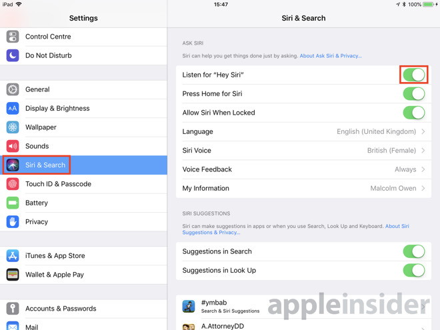Expand the Siri Voice British (Female) row
Viewport: 440px width, 330px height.
coord(303,151)
